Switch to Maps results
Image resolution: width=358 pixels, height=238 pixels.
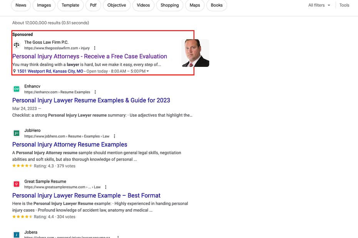pyautogui.click(x=195, y=5)
